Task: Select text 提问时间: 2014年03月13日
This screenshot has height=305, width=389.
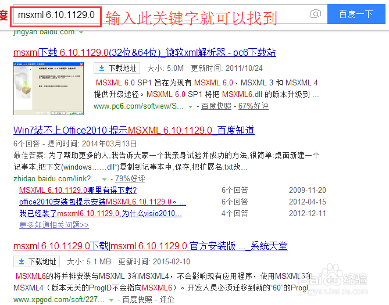Action: tap(92, 143)
